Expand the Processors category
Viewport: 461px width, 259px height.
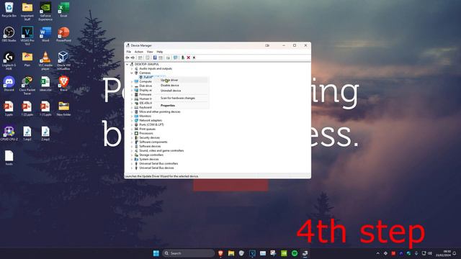click(x=132, y=133)
